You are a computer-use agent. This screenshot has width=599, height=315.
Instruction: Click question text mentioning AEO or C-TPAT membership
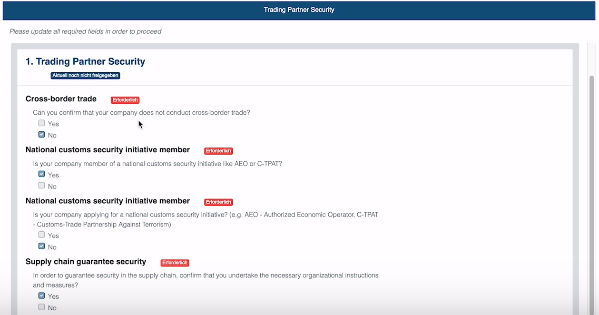click(157, 164)
